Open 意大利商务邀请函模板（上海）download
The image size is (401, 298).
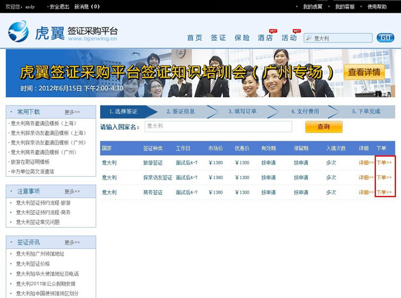coord(44,123)
